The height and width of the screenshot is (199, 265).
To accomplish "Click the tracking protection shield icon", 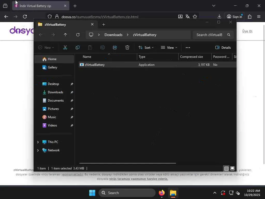I will pyautogui.click(x=49, y=17).
